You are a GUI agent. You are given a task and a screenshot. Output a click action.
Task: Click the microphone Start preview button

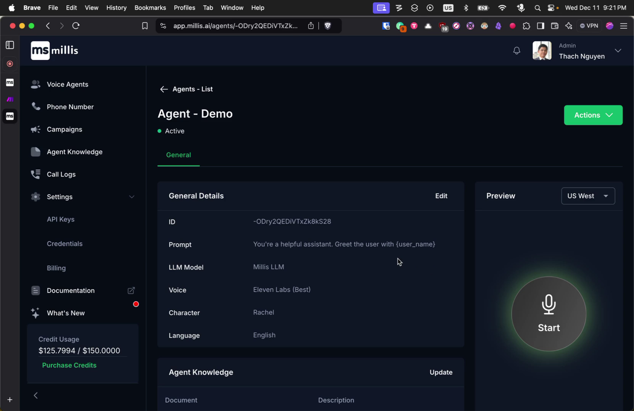[549, 313]
